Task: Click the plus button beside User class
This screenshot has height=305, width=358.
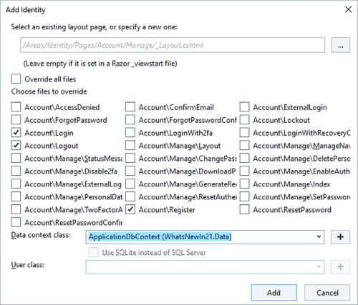Action: pyautogui.click(x=340, y=267)
